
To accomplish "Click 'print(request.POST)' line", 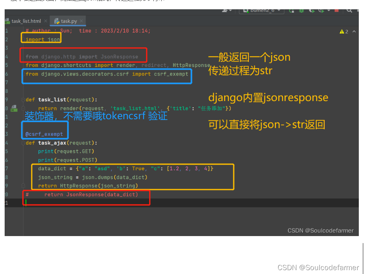I will coord(68,160).
